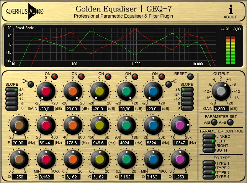Toggle the high-cut filter button beside right Slope

click(169, 84)
